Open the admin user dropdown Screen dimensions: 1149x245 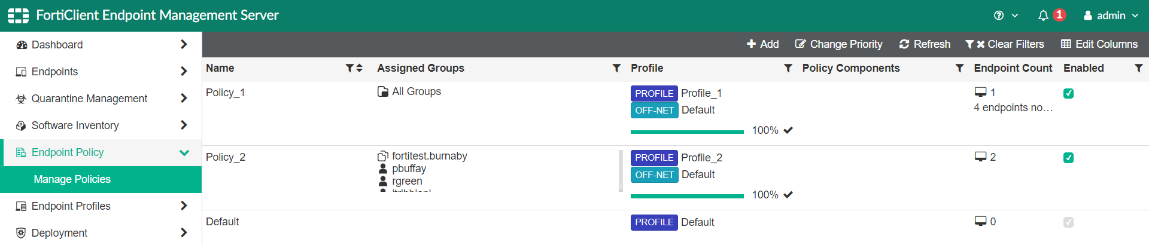click(x=1111, y=16)
